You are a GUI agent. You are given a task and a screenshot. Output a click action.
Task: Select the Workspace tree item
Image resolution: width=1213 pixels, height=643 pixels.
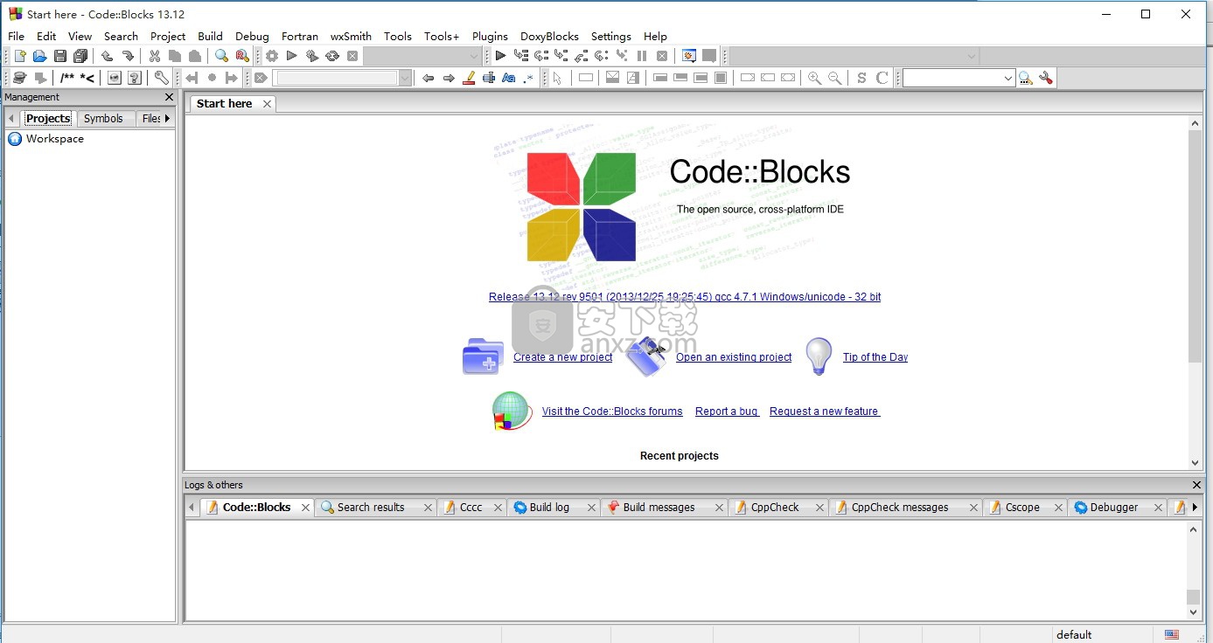point(55,139)
